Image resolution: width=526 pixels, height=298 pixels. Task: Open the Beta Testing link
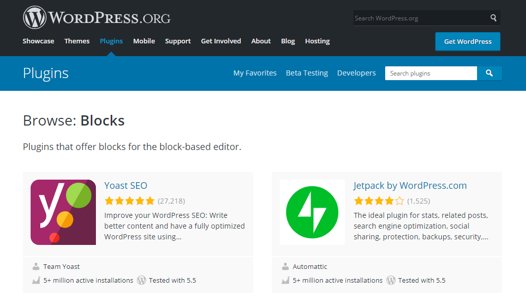point(307,73)
